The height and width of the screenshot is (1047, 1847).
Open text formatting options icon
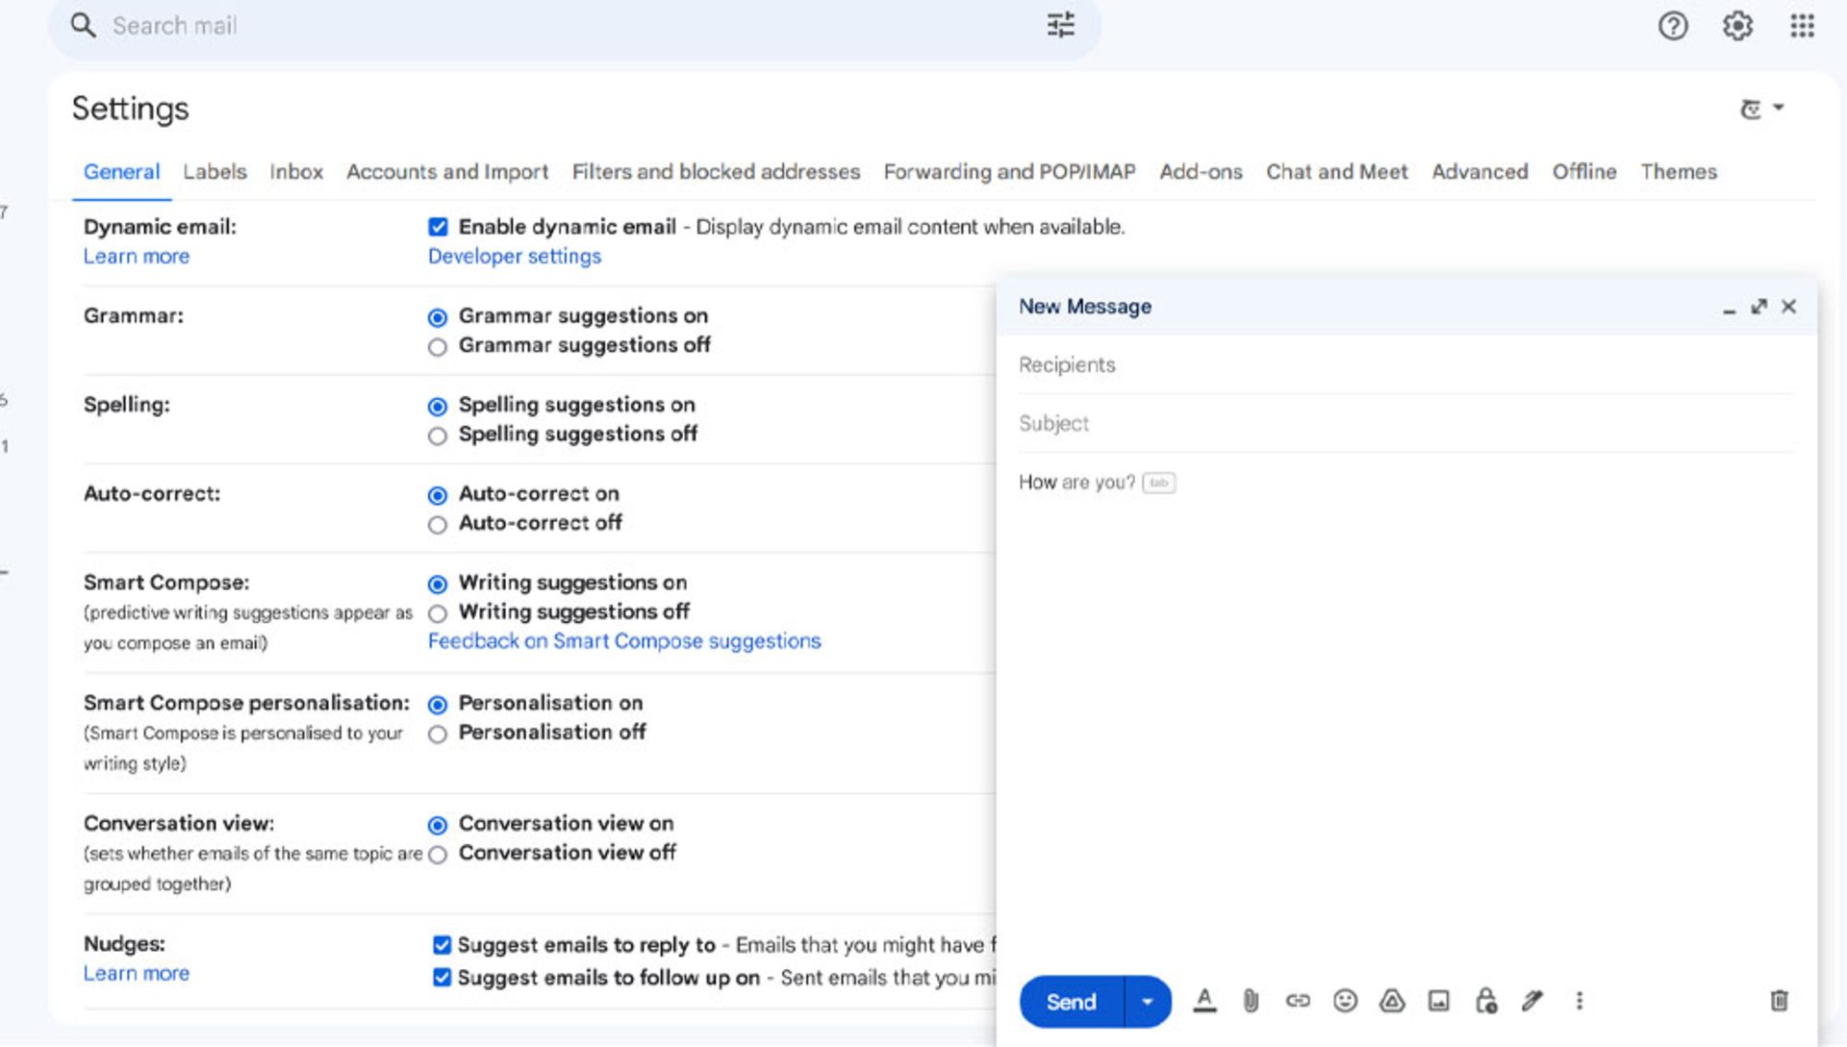(1204, 1001)
